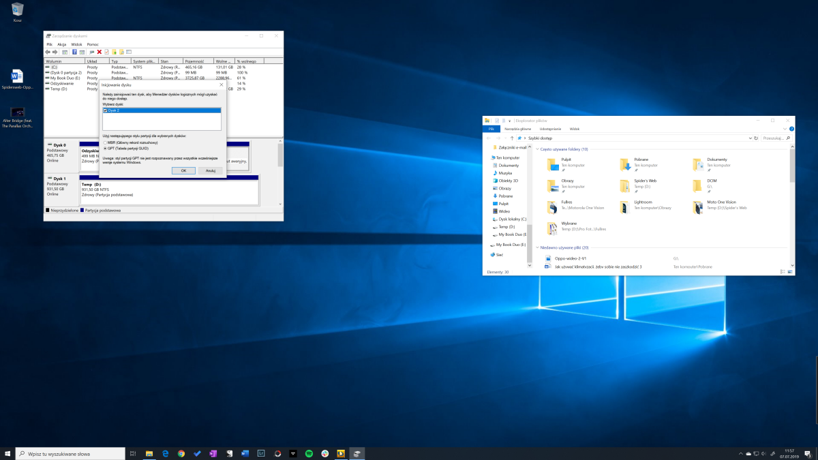Image resolution: width=818 pixels, height=460 pixels.
Task: Open Task View on the taskbar
Action: (x=133, y=453)
